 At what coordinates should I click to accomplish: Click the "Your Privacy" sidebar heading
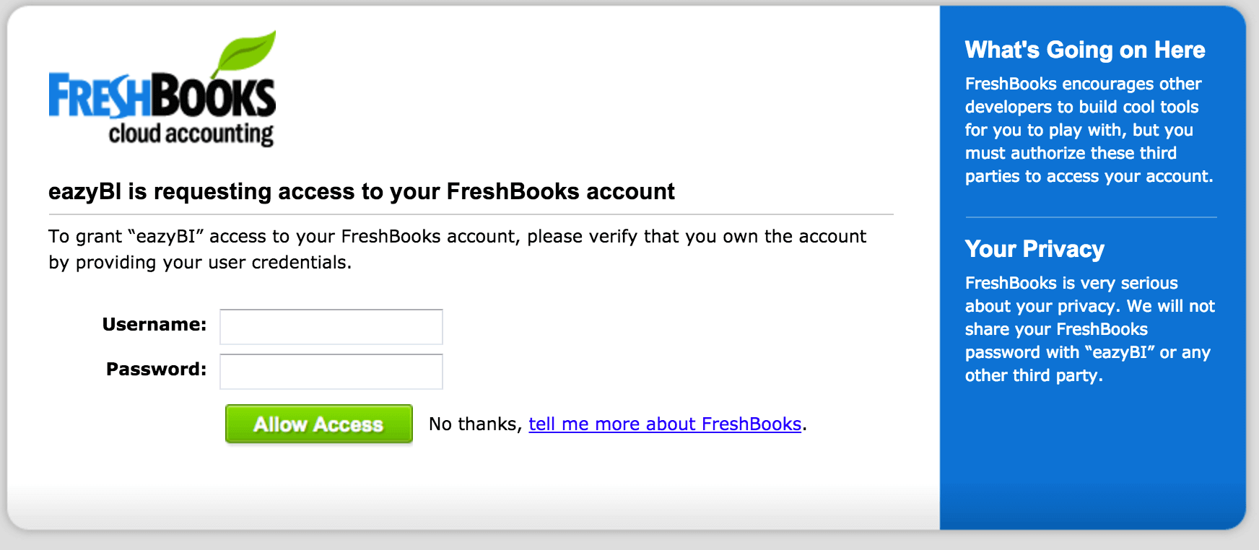[1034, 249]
